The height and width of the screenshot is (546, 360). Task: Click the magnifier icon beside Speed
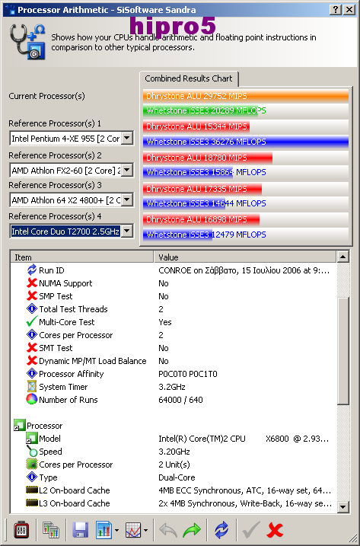pyautogui.click(x=32, y=451)
